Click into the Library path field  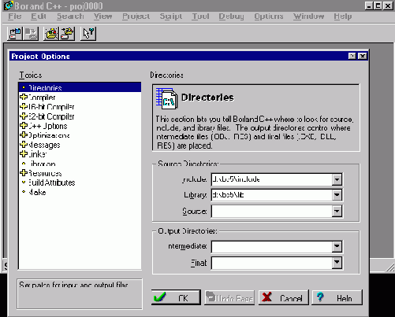tap(271, 195)
